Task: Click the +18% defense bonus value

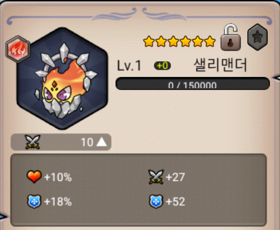Action: [x=58, y=202]
